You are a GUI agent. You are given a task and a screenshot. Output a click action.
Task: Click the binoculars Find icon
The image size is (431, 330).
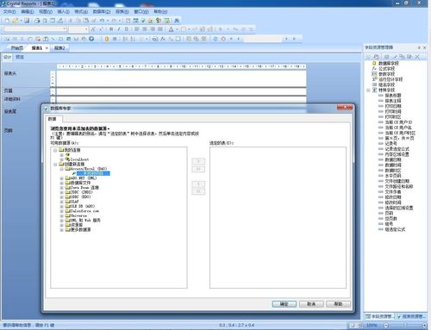[177, 21]
